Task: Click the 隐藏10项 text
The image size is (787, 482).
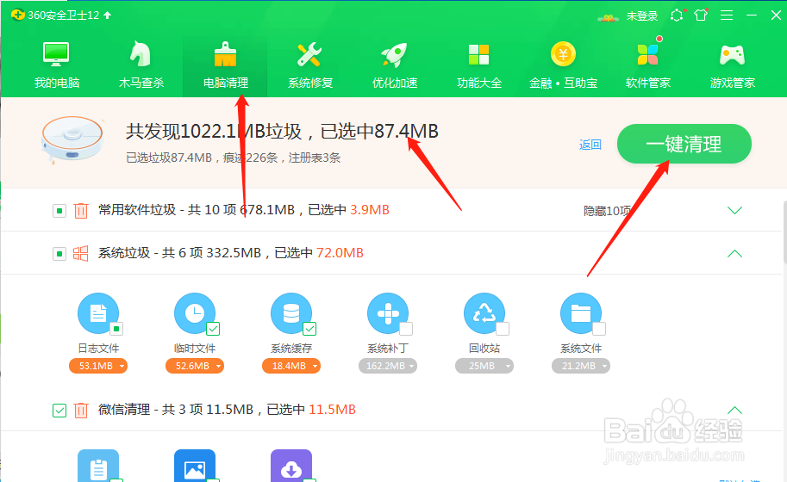Action: (x=607, y=211)
